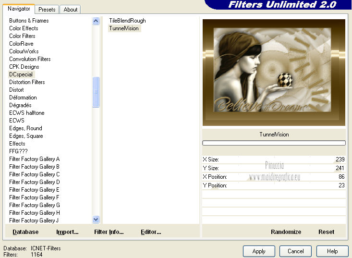
Task: Select the ECWS halftone category
Action: point(27,113)
